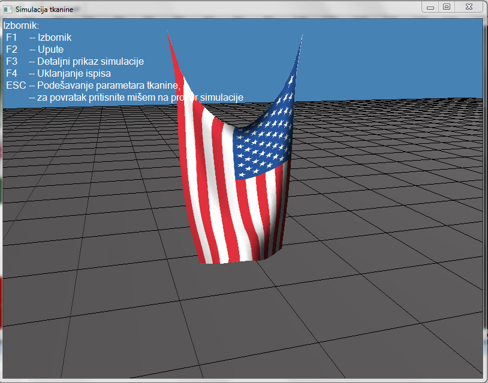Click the 'za povratak pritisnite mišem' line
The image size is (488, 383).
pos(136,97)
